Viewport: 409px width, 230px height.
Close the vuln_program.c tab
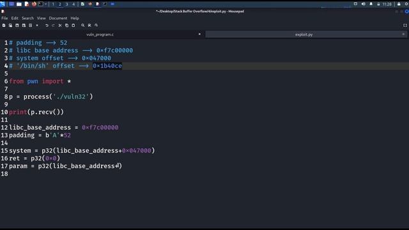(199, 34)
